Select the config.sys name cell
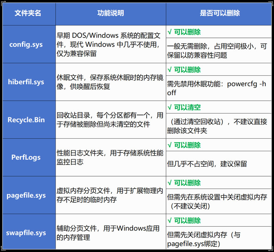274x252 pixels. (x=28, y=44)
